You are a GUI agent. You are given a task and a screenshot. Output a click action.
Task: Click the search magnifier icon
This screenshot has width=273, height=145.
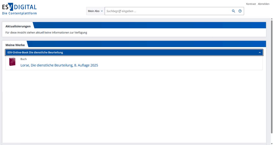coord(233,11)
